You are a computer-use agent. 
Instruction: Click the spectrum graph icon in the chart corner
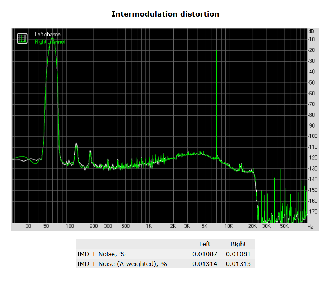tap(22, 39)
